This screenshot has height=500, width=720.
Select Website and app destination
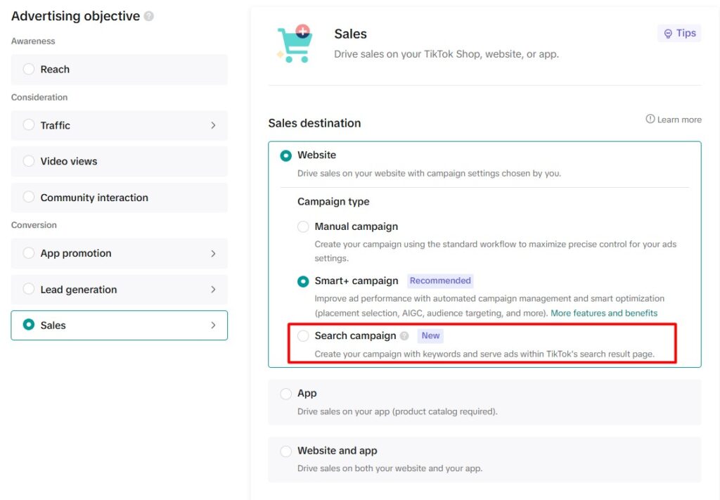pos(286,451)
